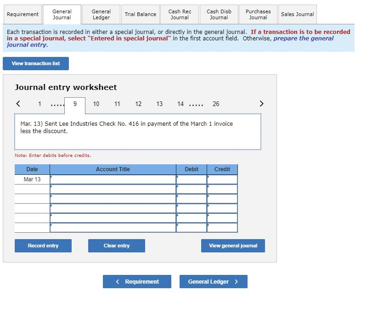Go back to the Requirement tab

[22, 14]
